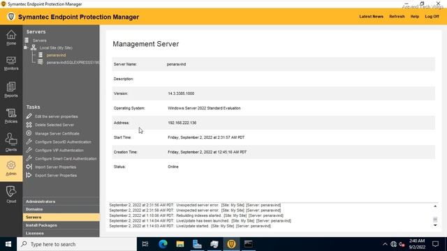This screenshot has width=447, height=251.
Task: Open the Windows Start menu
Action: click(x=8, y=244)
